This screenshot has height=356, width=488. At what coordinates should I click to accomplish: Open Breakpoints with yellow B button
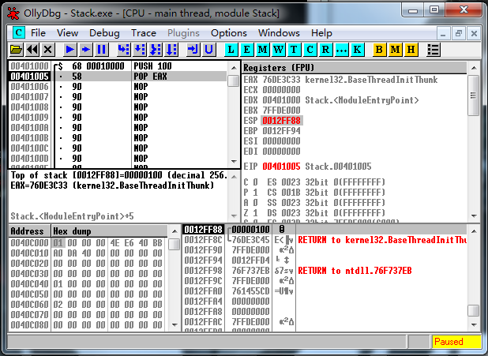coord(379,50)
